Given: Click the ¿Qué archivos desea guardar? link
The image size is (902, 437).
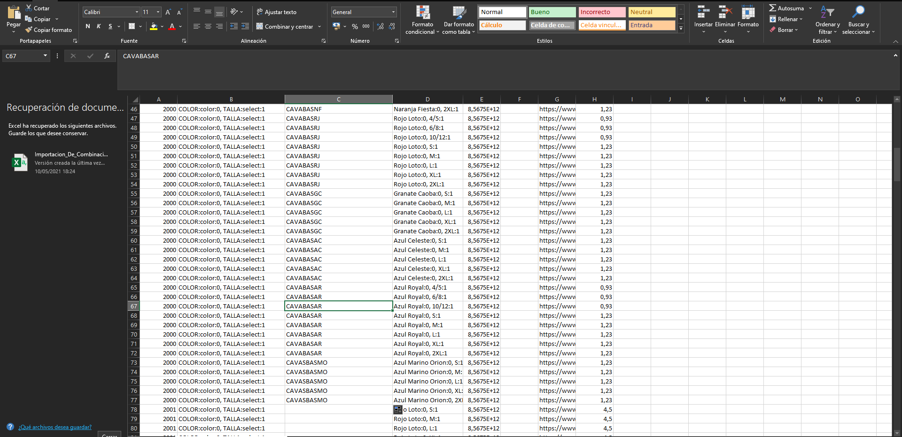Looking at the screenshot, I should tap(55, 427).
